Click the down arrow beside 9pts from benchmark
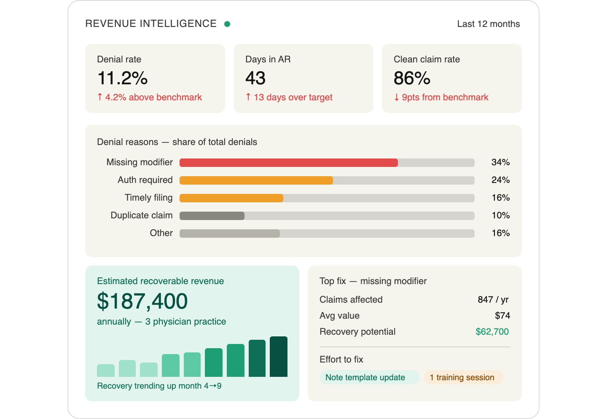This screenshot has height=419, width=607. [397, 97]
